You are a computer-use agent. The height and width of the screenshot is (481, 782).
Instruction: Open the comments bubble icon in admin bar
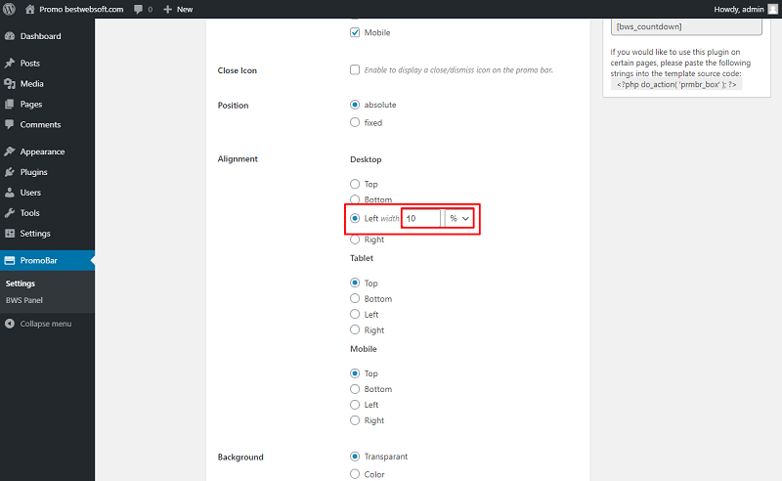pos(138,10)
